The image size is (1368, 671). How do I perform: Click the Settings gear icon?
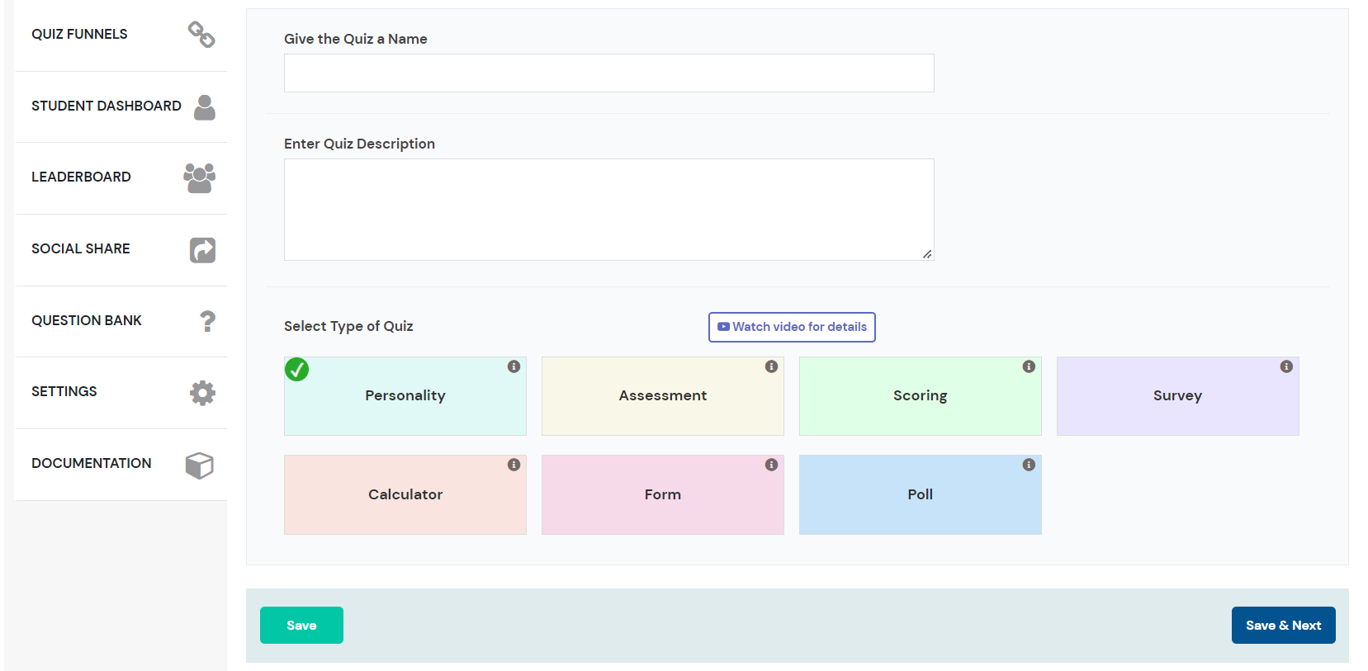coord(202,393)
